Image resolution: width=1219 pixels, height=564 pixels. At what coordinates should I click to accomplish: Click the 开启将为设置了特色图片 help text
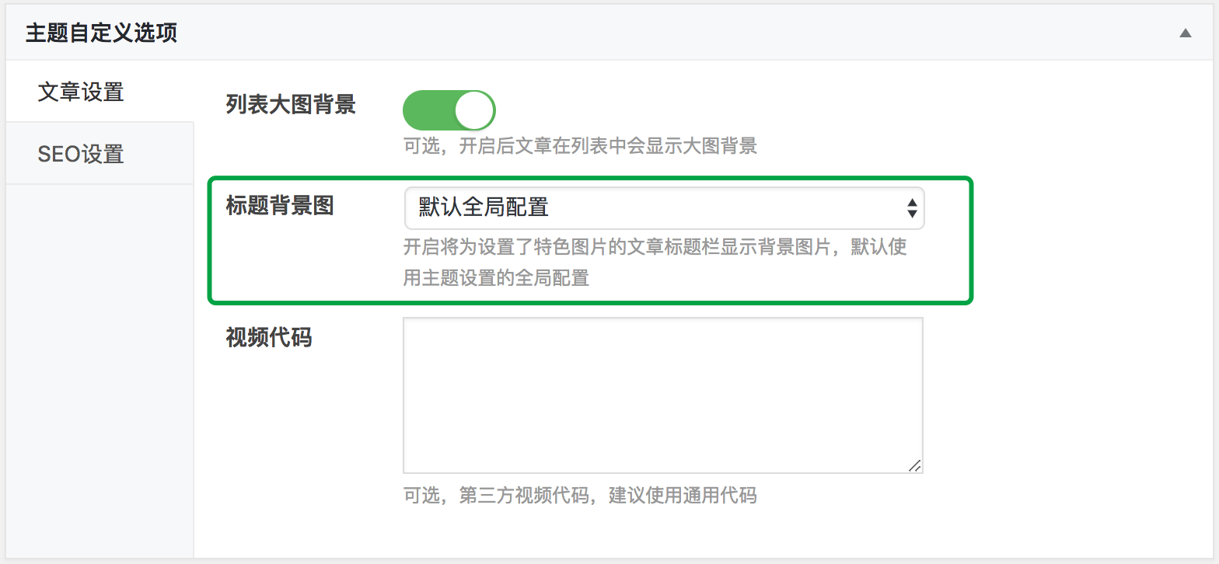tap(655, 263)
